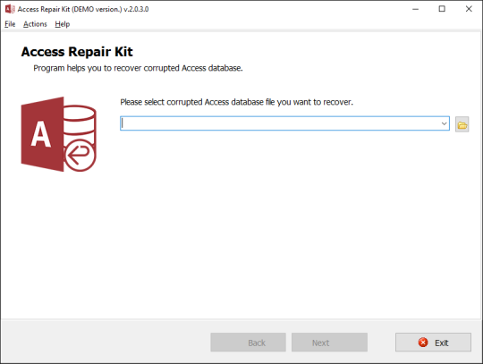The width and height of the screenshot is (483, 364).
Task: Click the large Access database logo
Action: 58,134
